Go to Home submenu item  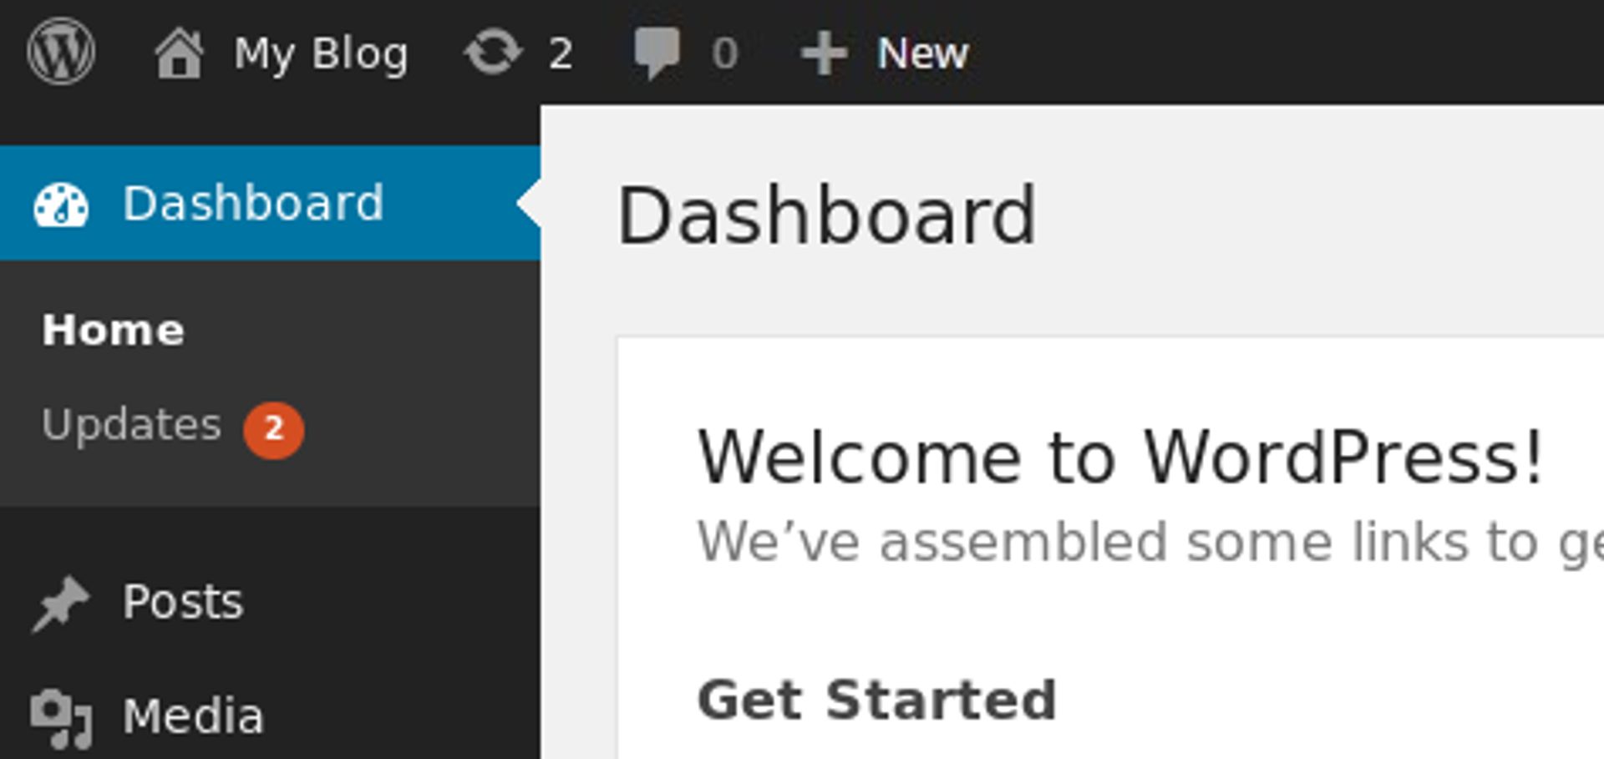click(113, 329)
